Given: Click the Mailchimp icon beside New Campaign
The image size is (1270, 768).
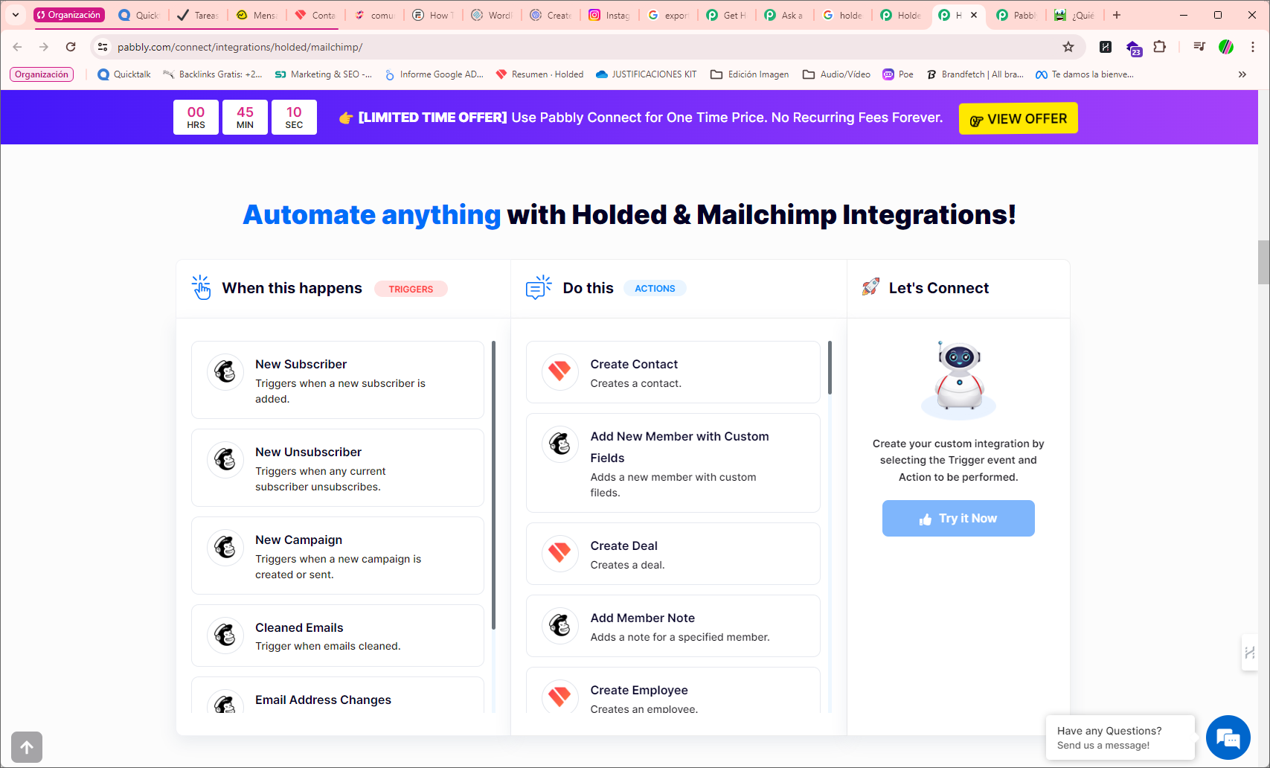Looking at the screenshot, I should pos(225,547).
